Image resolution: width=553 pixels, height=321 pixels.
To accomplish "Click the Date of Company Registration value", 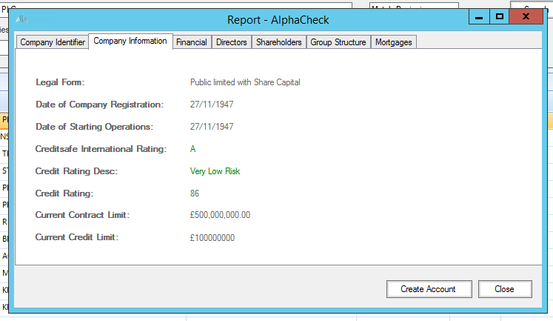I will click(x=212, y=105).
